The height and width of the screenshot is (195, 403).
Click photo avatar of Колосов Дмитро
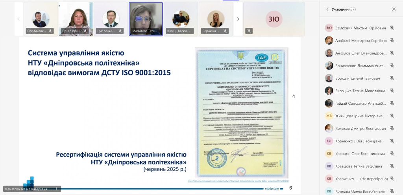coord(329,128)
